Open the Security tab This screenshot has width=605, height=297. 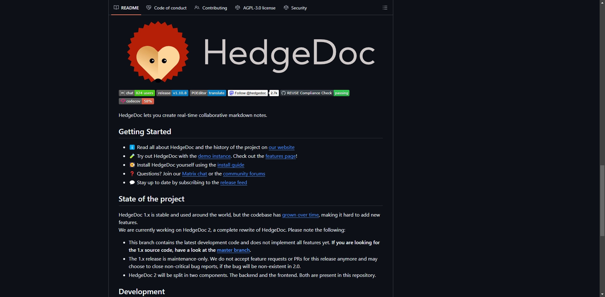[x=295, y=8]
